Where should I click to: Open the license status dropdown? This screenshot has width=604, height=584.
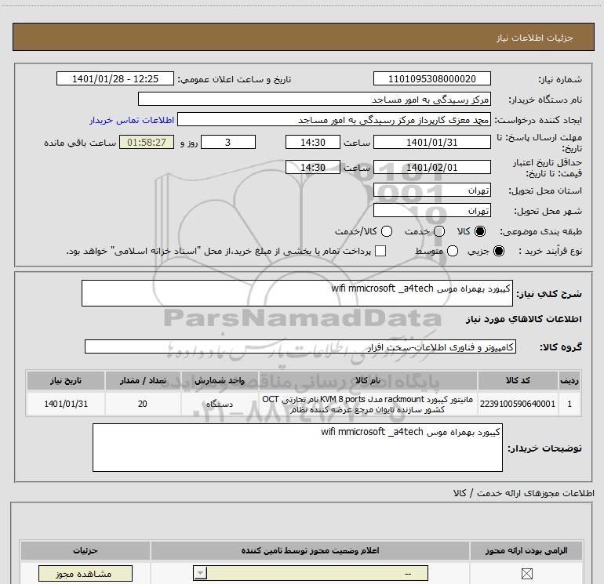[x=311, y=573]
